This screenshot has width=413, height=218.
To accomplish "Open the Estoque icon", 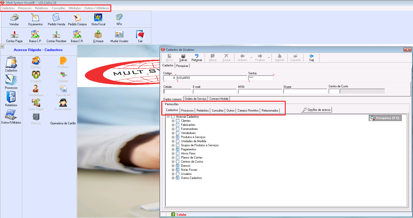I will coord(98,36).
